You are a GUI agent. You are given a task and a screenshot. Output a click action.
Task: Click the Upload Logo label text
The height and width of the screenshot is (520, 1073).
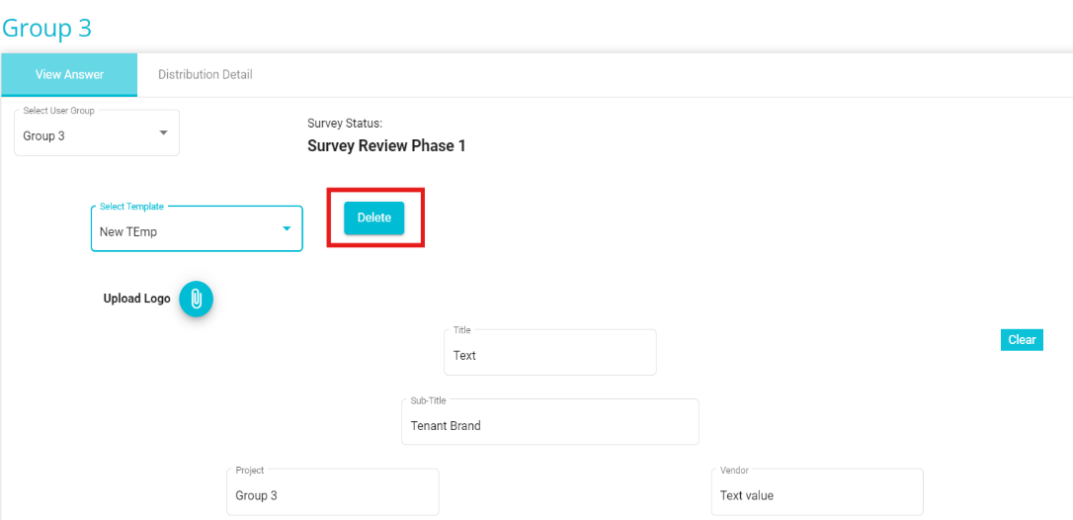pos(137,299)
